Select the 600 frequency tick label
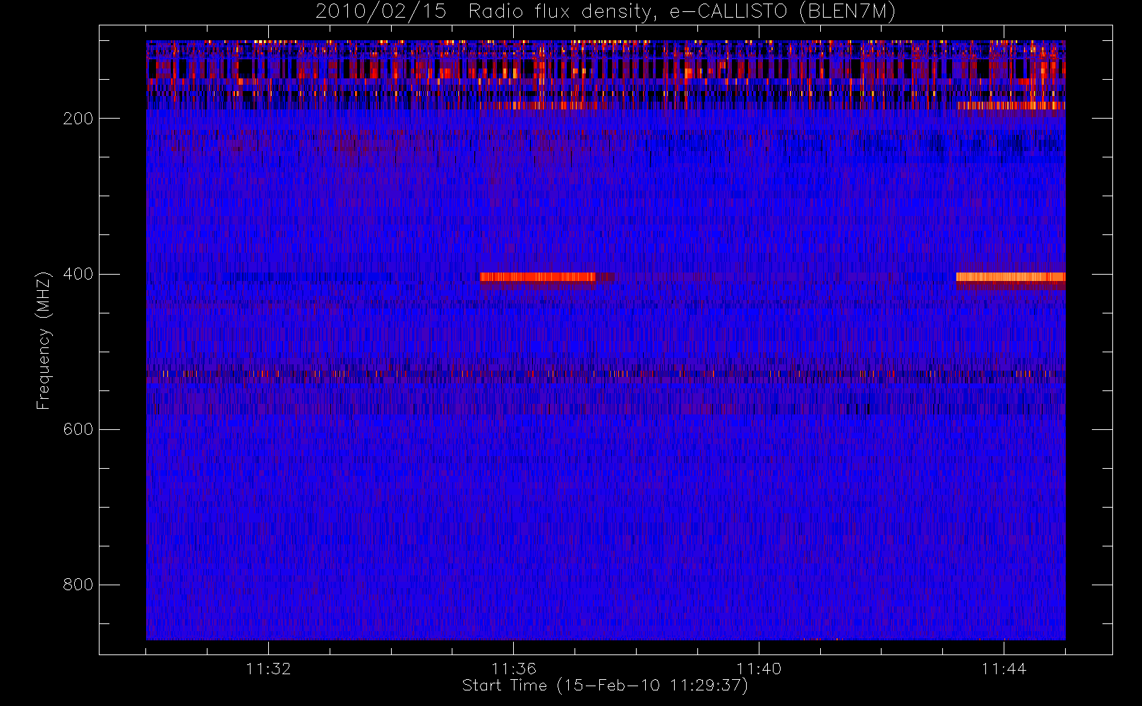 (78, 429)
